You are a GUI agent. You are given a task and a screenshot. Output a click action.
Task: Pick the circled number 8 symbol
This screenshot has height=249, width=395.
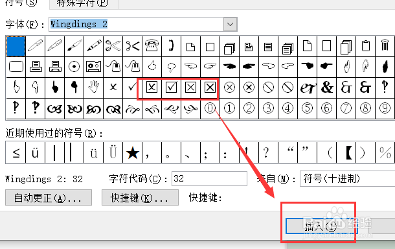pos(365,108)
